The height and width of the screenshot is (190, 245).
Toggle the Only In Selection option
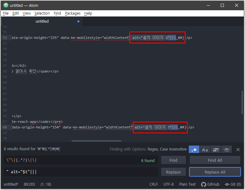[216, 149]
